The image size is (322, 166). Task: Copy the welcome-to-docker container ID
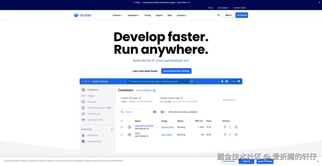tap(148, 129)
